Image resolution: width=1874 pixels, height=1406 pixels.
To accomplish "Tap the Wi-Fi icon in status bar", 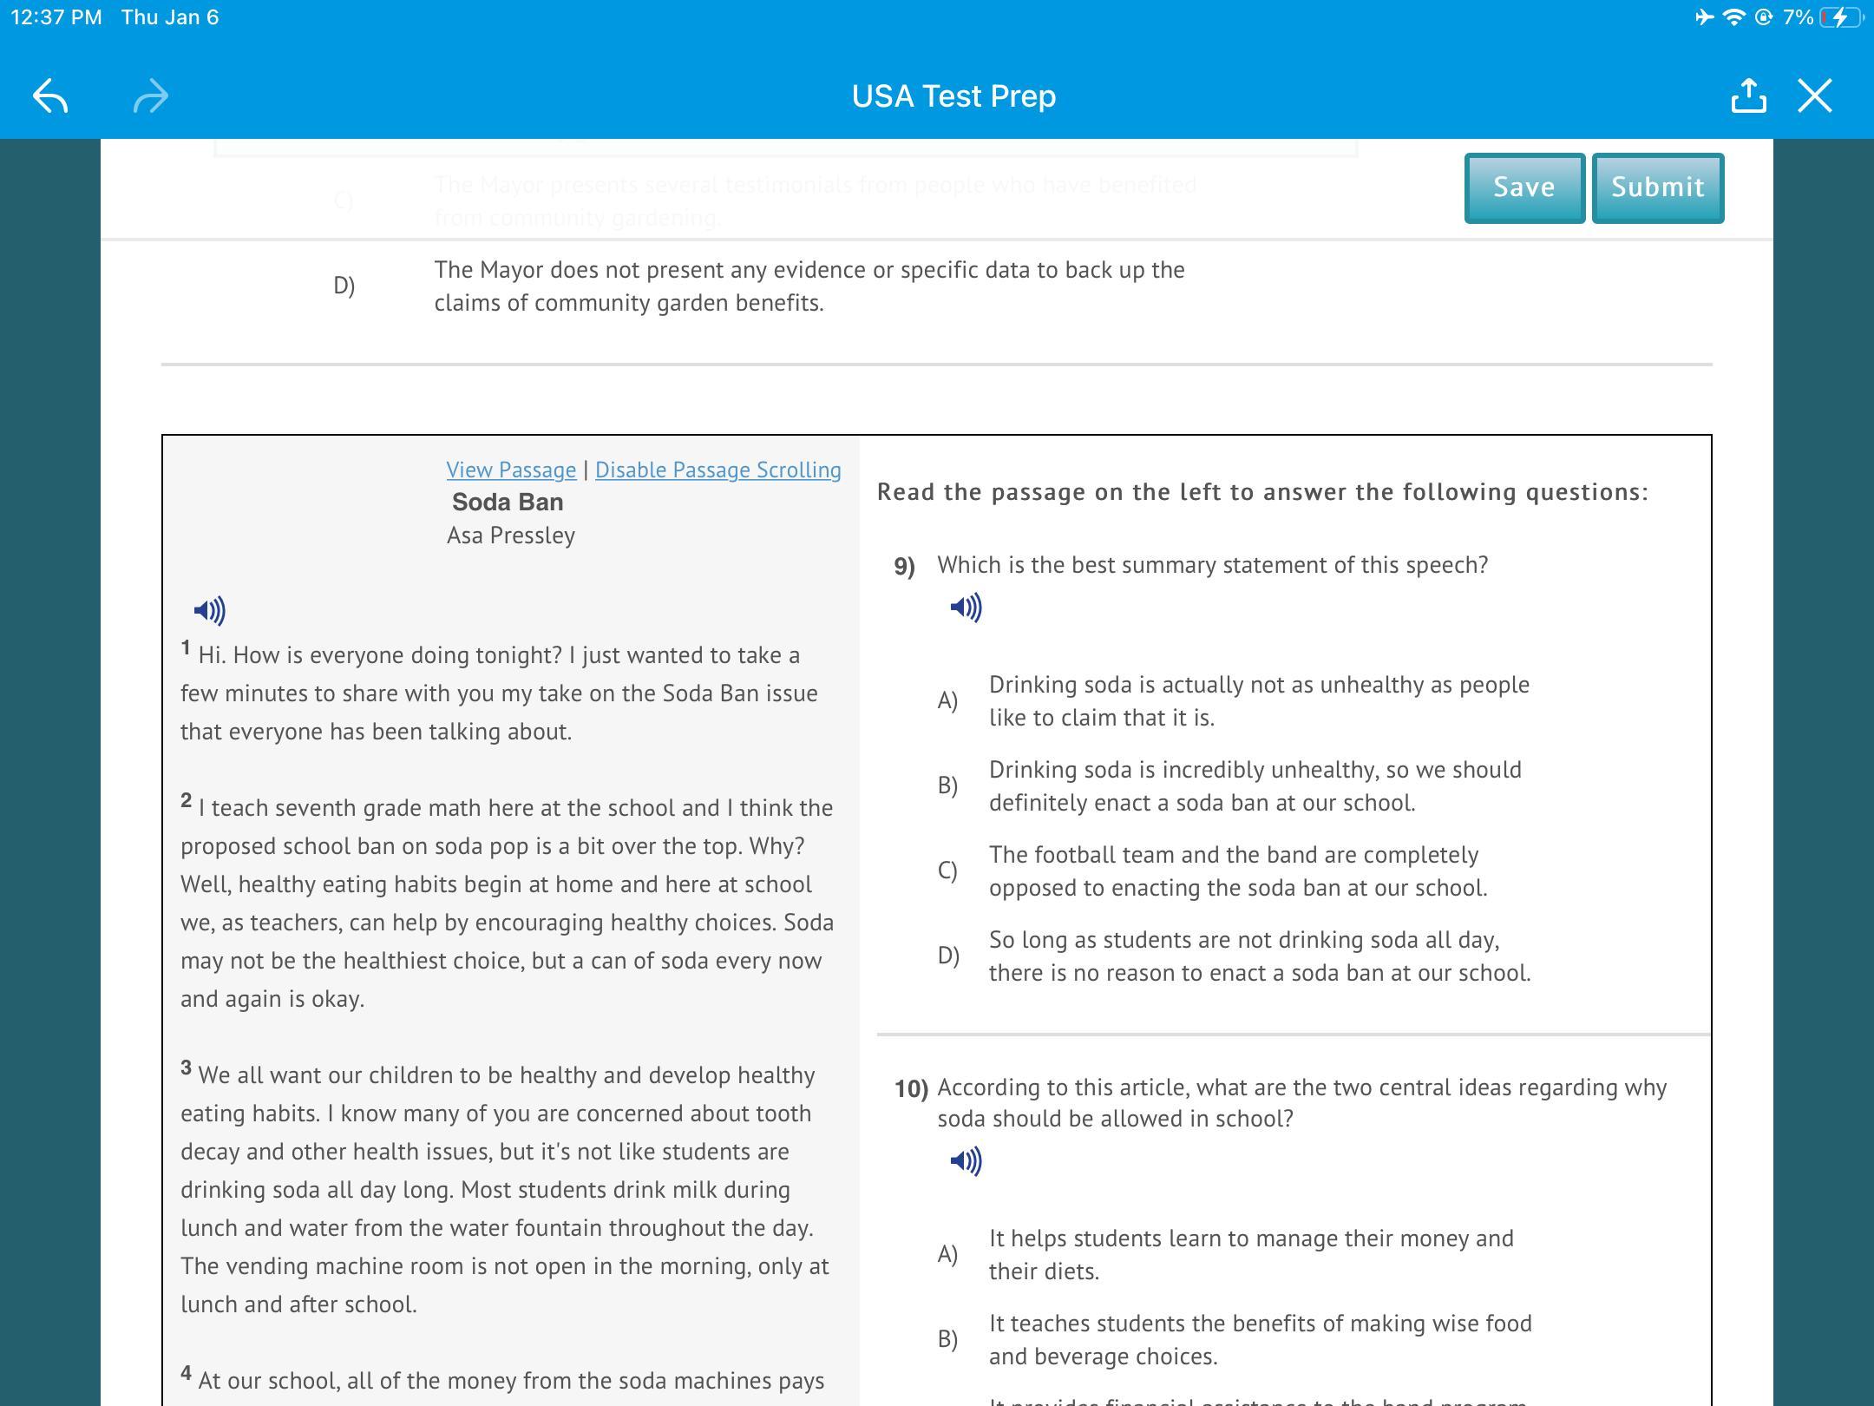I will [x=1733, y=17].
